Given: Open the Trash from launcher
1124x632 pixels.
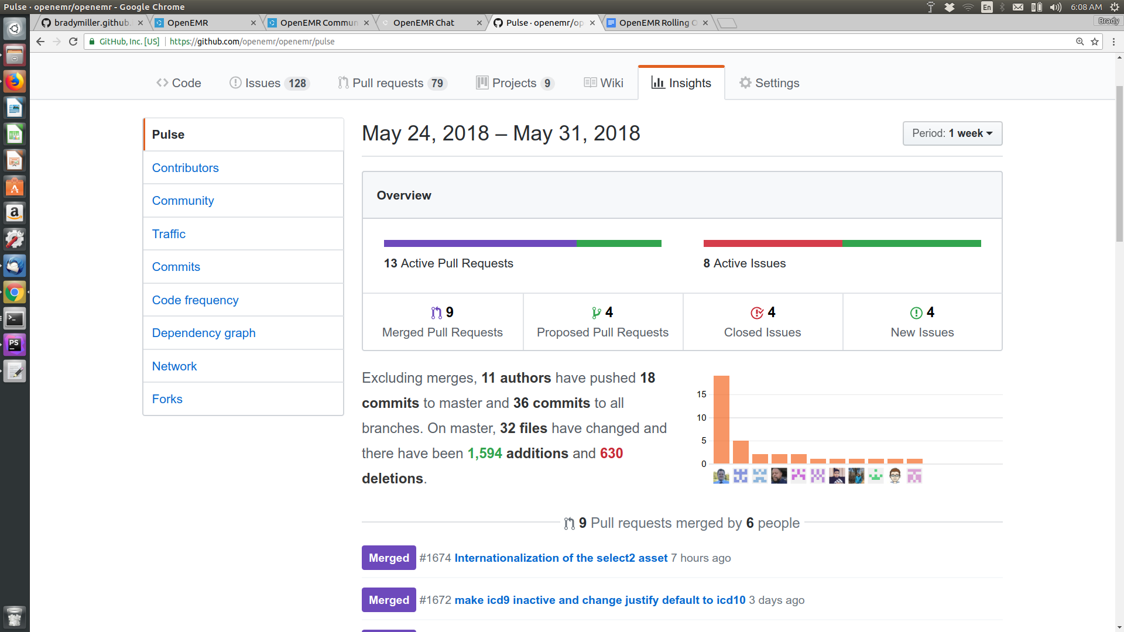Looking at the screenshot, I should point(15,616).
